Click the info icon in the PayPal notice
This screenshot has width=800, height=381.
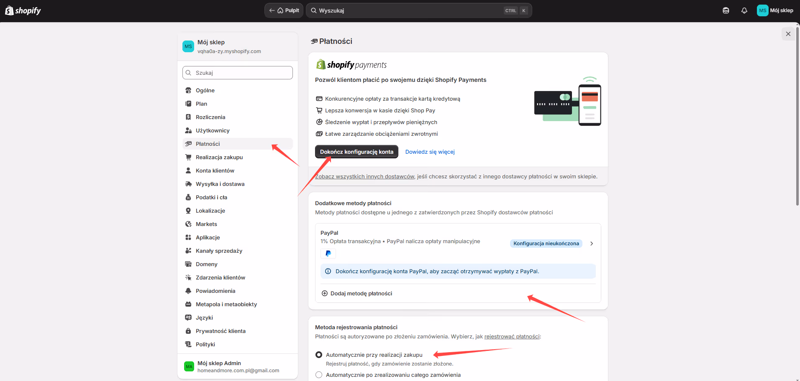[328, 271]
